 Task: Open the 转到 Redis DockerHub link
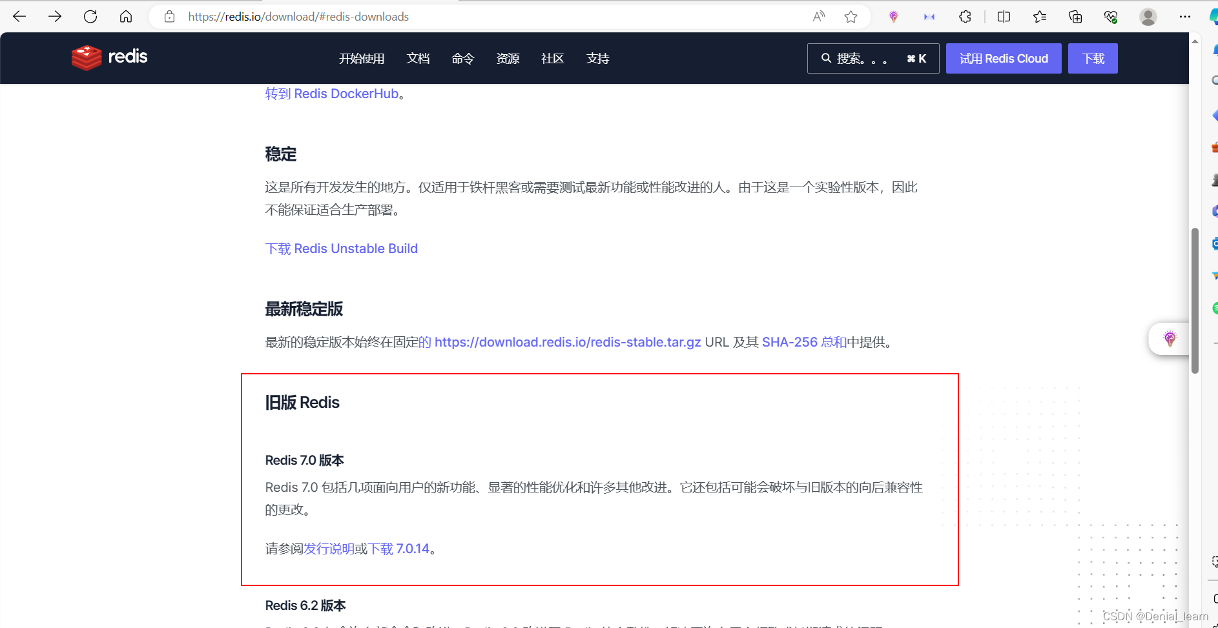[332, 94]
